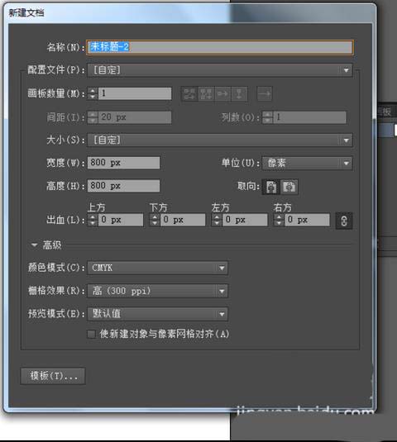Click the 新建文档 dialog title text
The height and width of the screenshot is (442, 397).
[26, 12]
